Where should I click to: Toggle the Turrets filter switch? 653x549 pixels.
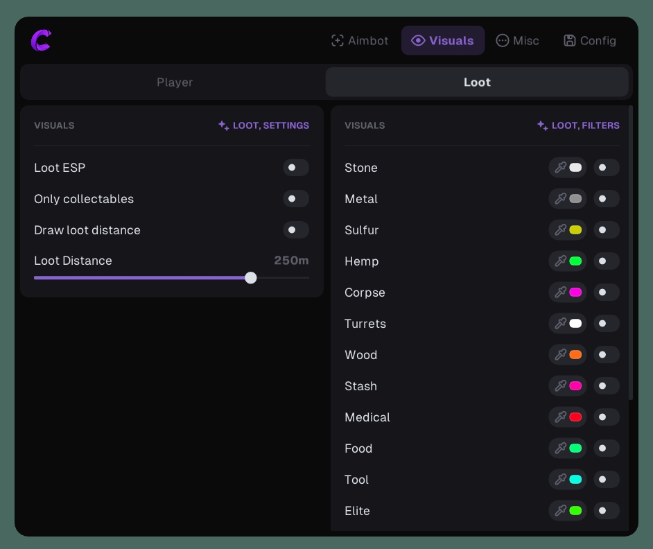pyautogui.click(x=607, y=323)
